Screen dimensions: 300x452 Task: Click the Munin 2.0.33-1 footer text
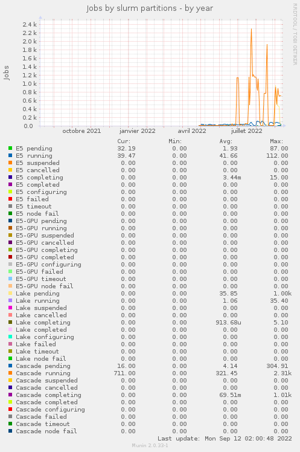(150, 445)
